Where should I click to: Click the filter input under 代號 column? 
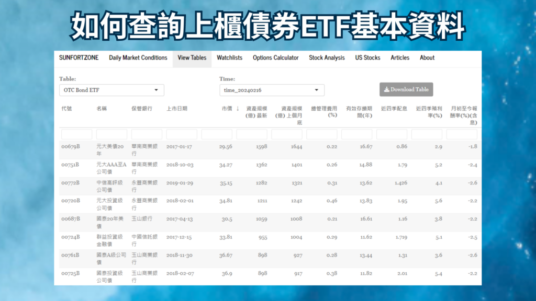click(76, 134)
